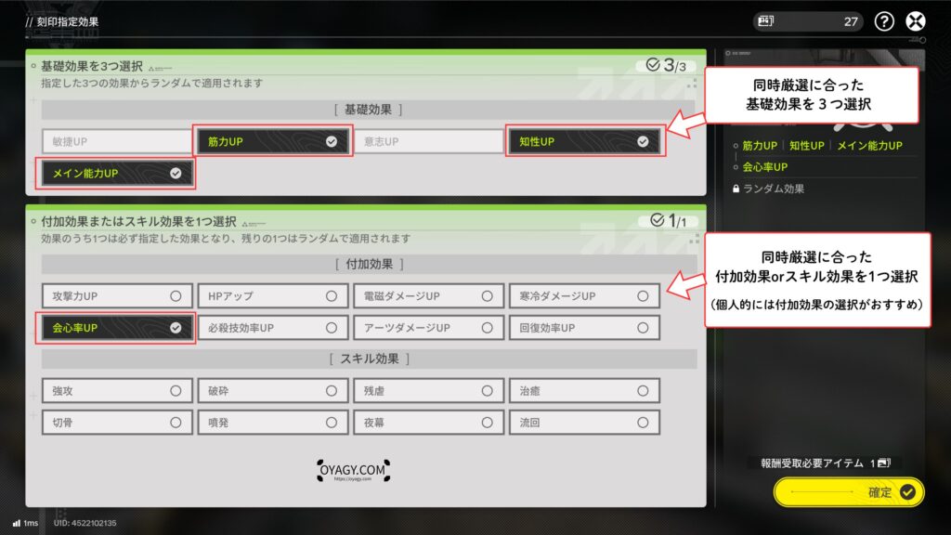951x535 pixels.
Task: Choose the 寒冷ダメージUP effect
Action: [x=583, y=296]
